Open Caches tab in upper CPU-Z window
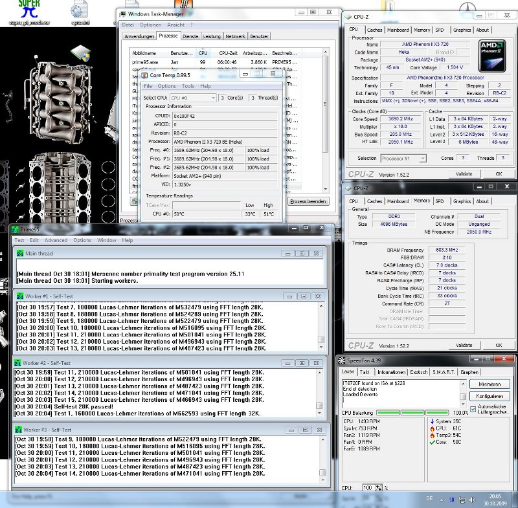The image size is (518, 508). pos(374,30)
